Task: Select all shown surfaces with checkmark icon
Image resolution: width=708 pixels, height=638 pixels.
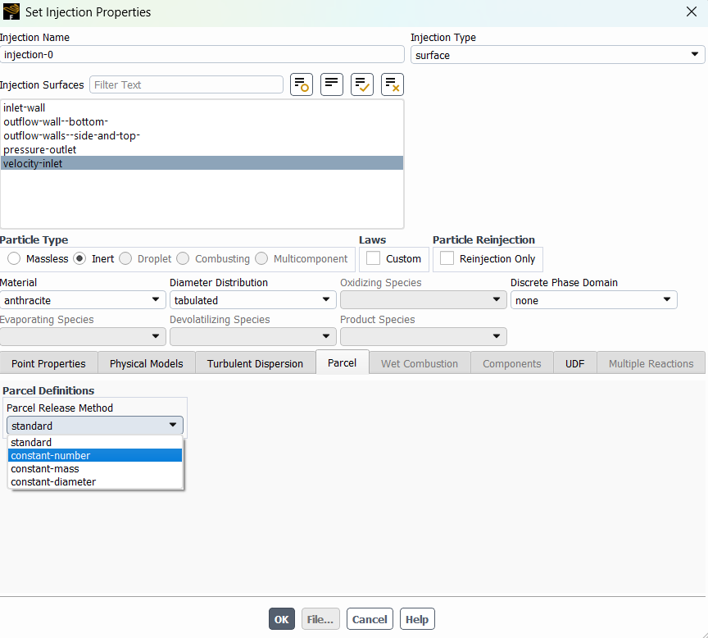Action: pyautogui.click(x=362, y=84)
